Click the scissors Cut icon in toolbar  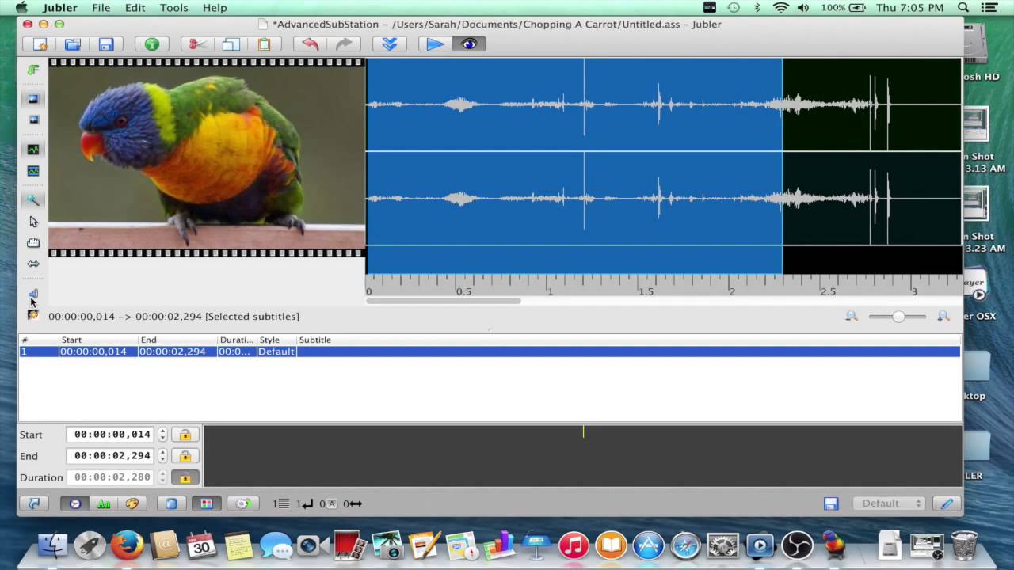(x=197, y=44)
